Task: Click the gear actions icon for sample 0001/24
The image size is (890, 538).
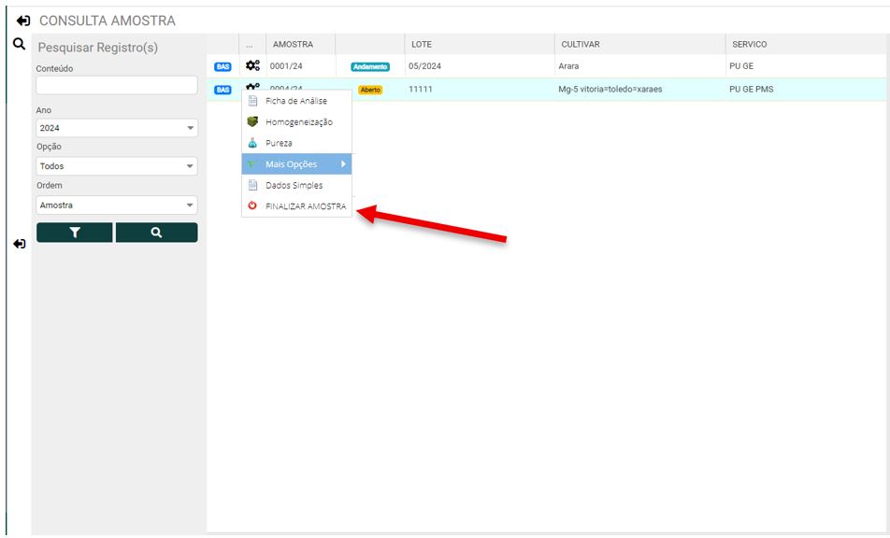Action: click(252, 66)
